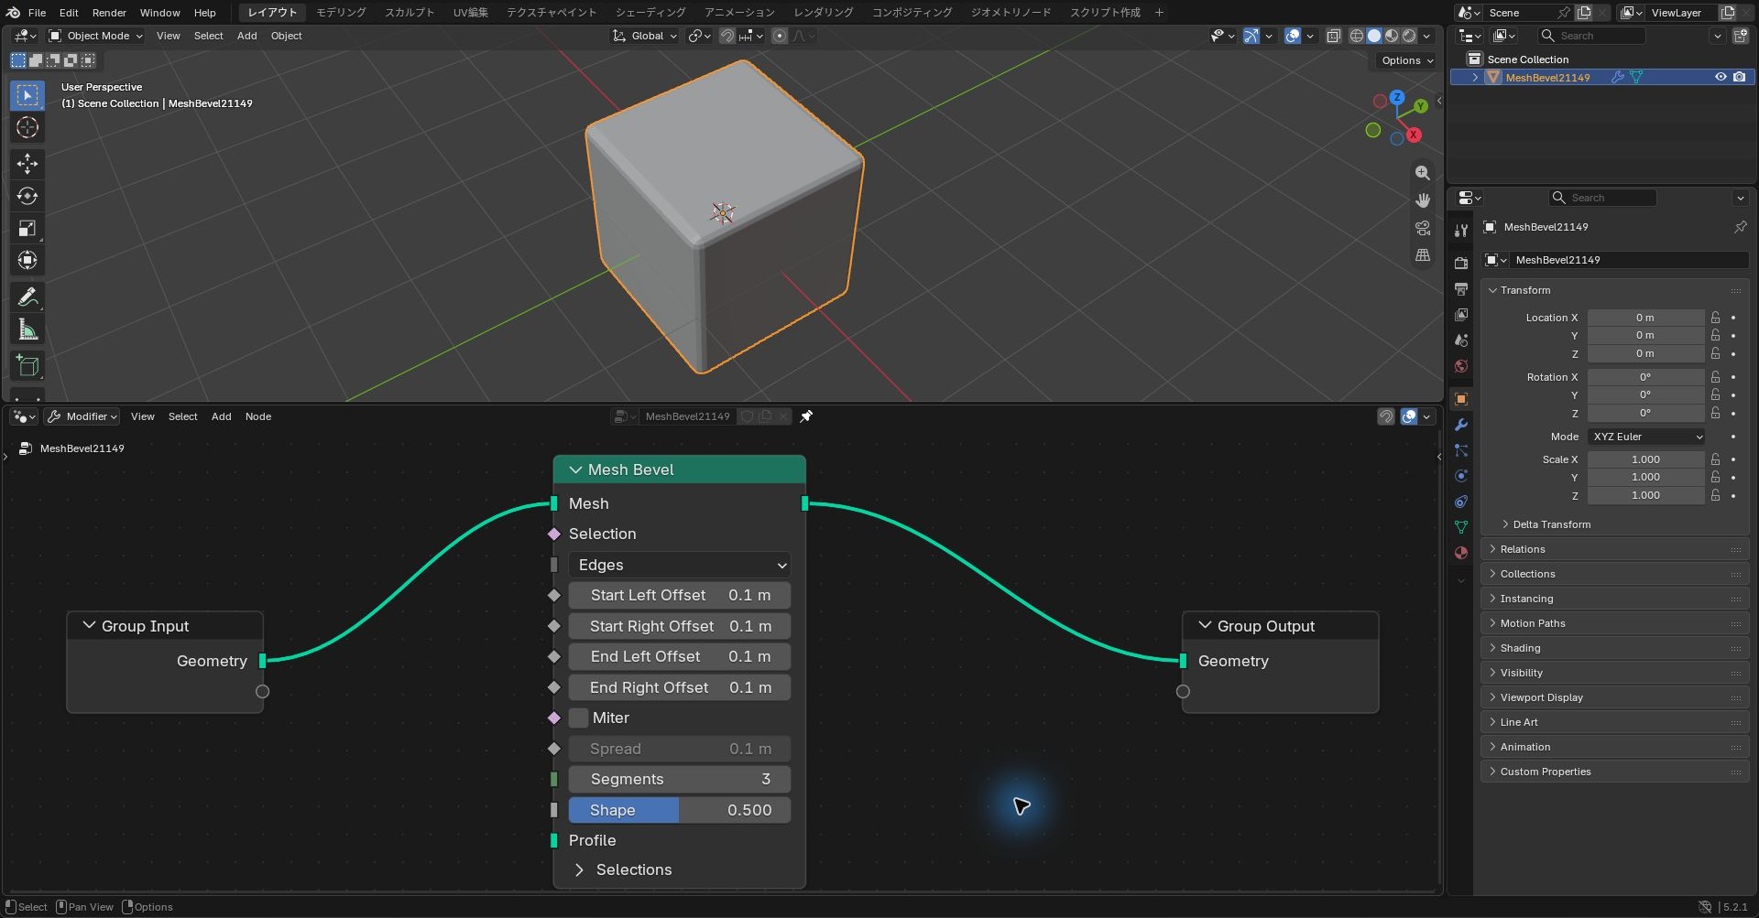Image resolution: width=1759 pixels, height=918 pixels.
Task: Open the Modifiers wrench properties tab
Action: [1461, 425]
